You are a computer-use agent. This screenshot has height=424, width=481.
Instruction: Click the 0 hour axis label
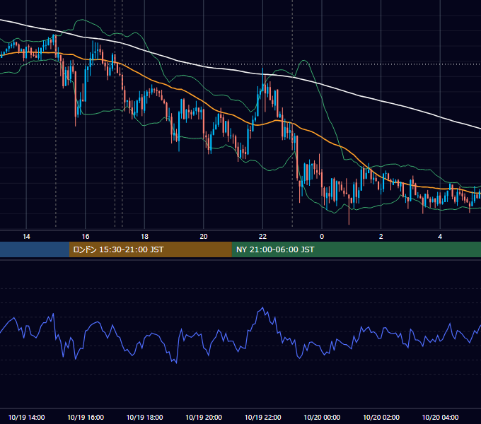coord(322,237)
